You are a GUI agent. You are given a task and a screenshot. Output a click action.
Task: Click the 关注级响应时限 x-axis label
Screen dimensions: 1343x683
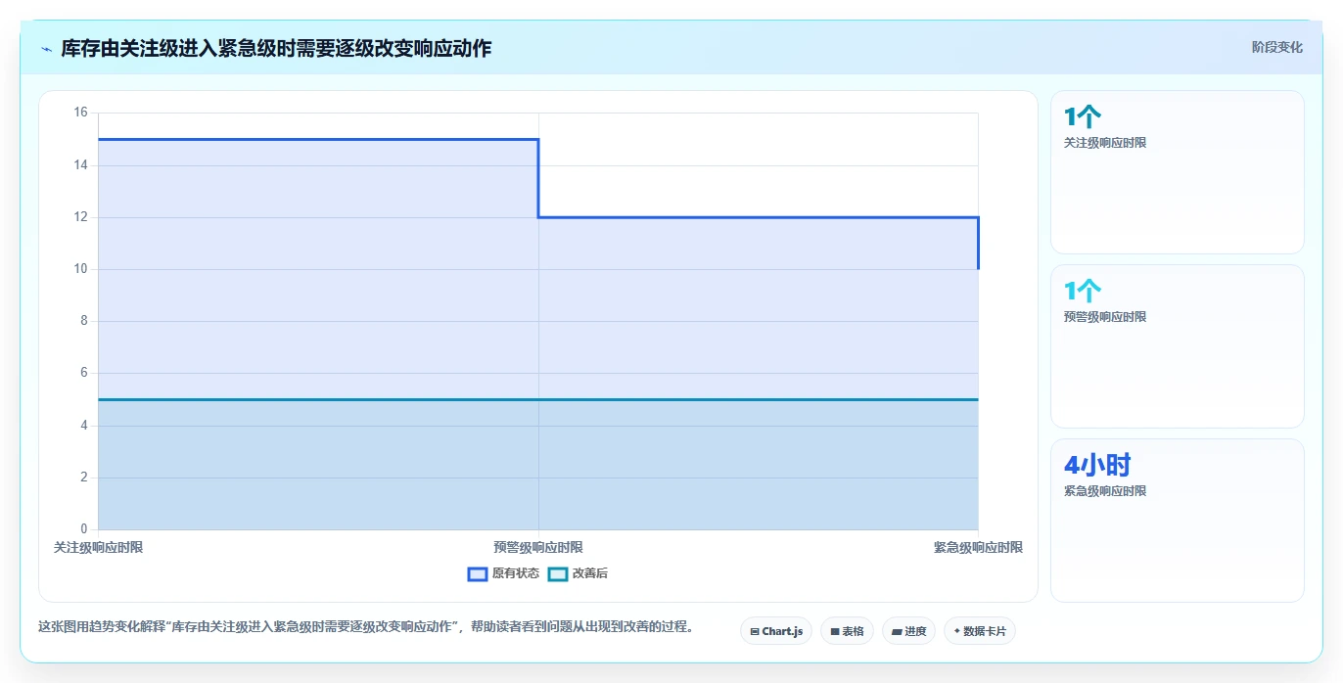coord(98,548)
